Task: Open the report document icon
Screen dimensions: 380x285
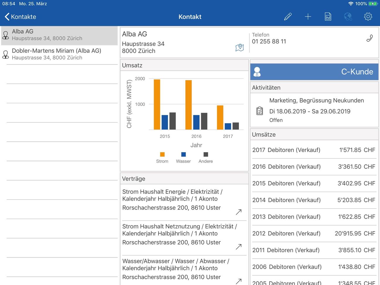Action: point(328,17)
